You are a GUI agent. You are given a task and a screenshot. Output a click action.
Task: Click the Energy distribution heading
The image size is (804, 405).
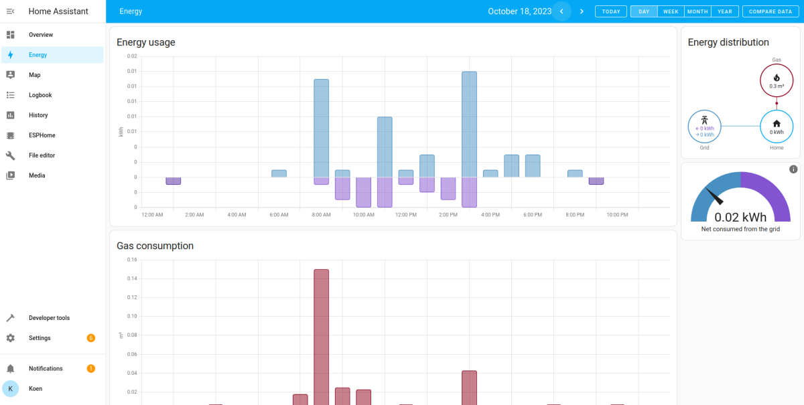click(x=728, y=42)
